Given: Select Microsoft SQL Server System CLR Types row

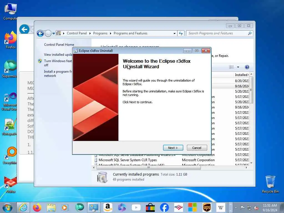Looking at the screenshot, I should click(171, 160).
